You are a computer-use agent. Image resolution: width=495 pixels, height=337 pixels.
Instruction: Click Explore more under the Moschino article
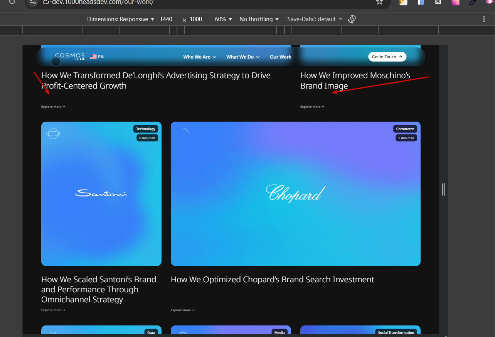pos(312,107)
